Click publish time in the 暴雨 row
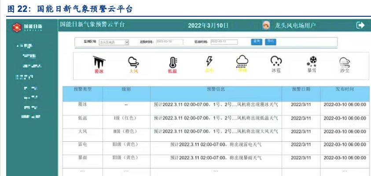This screenshot has height=176, width=371. [x=345, y=158]
